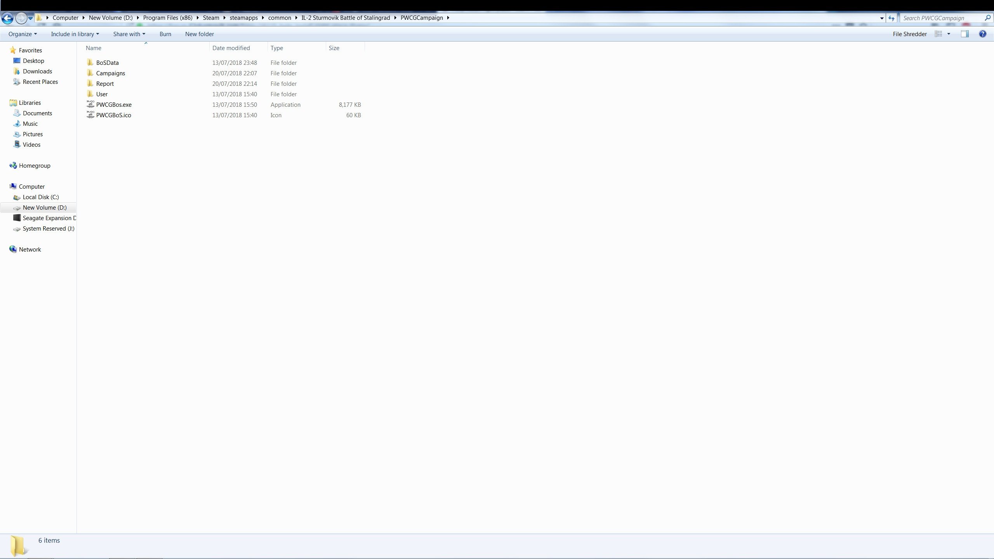
Task: Create a New folder
Action: [199, 34]
